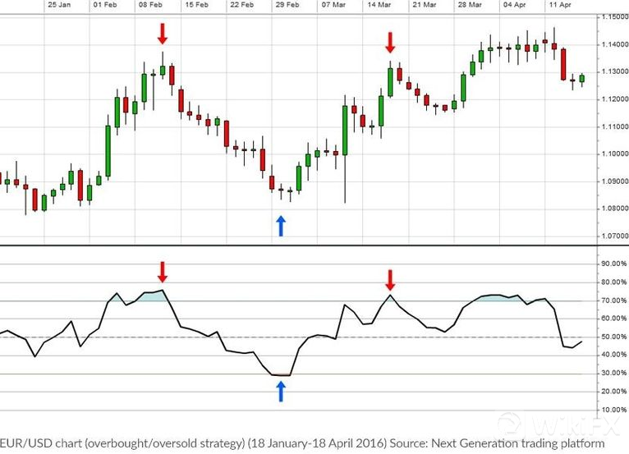Click the blue arrow below the 29 Feb price low
The height and width of the screenshot is (454, 629).
(281, 226)
